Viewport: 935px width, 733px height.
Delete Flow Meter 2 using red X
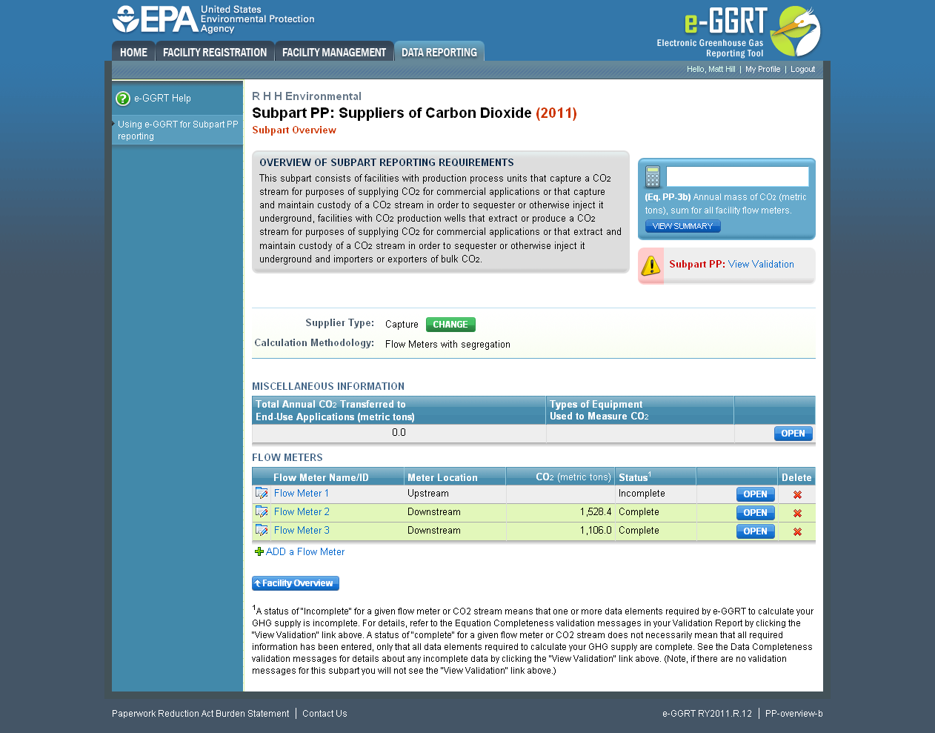tap(797, 513)
